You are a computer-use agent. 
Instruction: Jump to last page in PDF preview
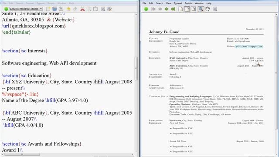(173, 9)
